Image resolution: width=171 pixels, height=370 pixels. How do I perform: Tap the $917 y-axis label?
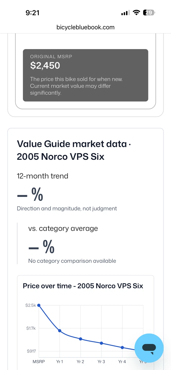click(x=31, y=351)
